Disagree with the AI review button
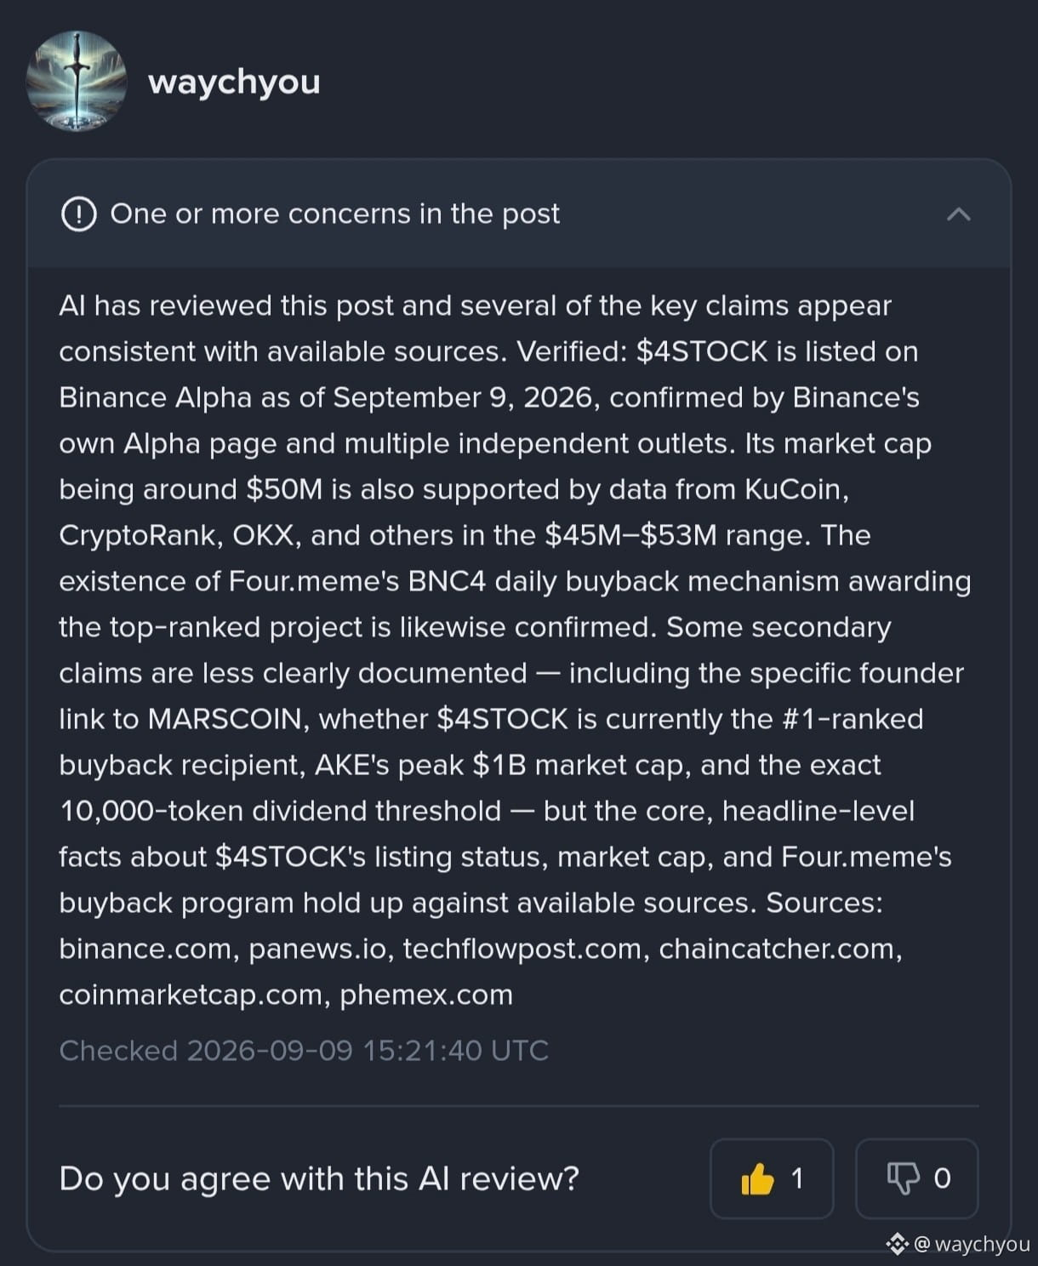The image size is (1038, 1266). (x=916, y=1178)
